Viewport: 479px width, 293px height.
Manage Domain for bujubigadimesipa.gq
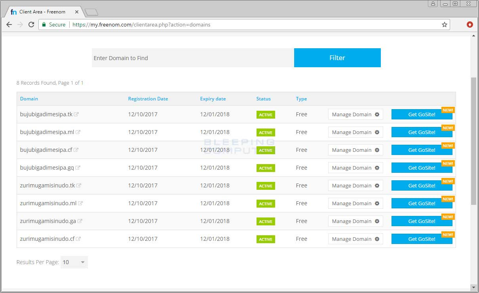click(x=355, y=168)
